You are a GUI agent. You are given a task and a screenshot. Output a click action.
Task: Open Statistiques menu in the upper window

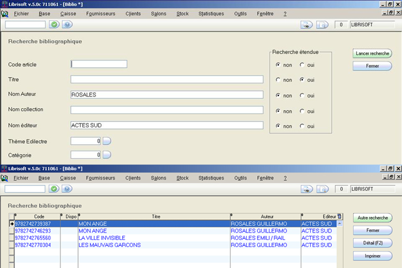tap(211, 13)
